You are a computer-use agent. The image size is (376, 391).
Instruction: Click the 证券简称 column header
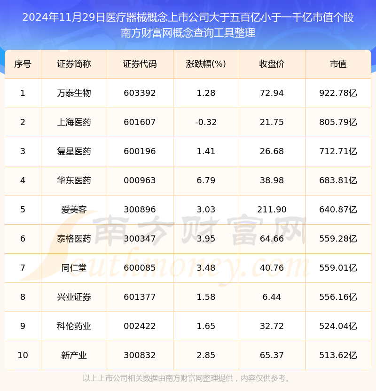74,64
